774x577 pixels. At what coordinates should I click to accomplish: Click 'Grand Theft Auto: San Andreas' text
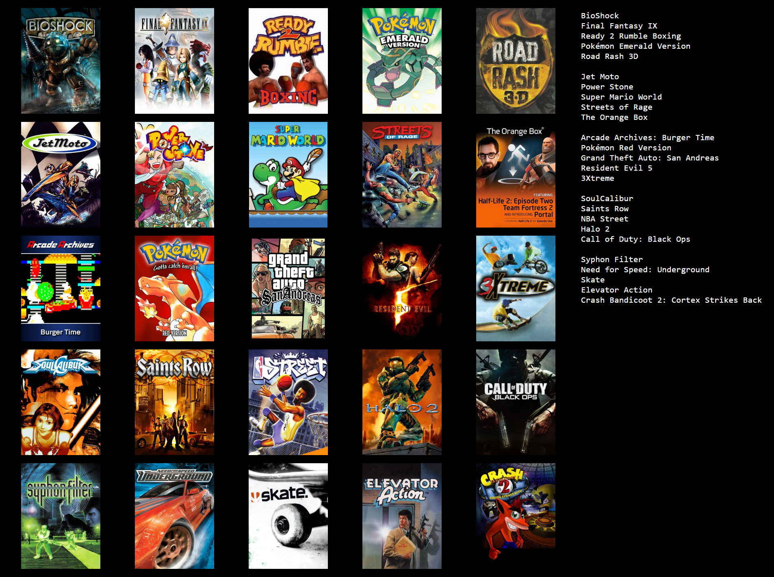click(650, 158)
